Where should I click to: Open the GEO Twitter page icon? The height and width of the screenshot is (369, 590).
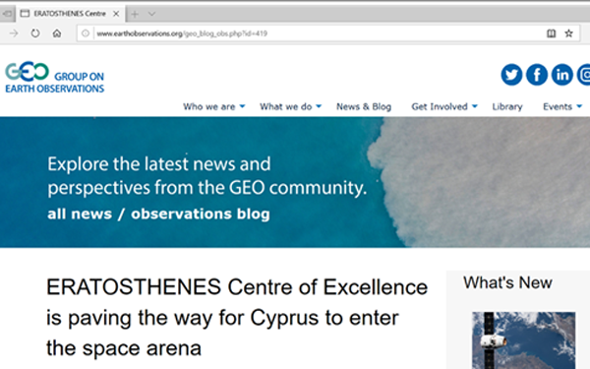[511, 75]
